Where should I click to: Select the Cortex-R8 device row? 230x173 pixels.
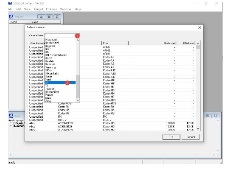[112, 113]
